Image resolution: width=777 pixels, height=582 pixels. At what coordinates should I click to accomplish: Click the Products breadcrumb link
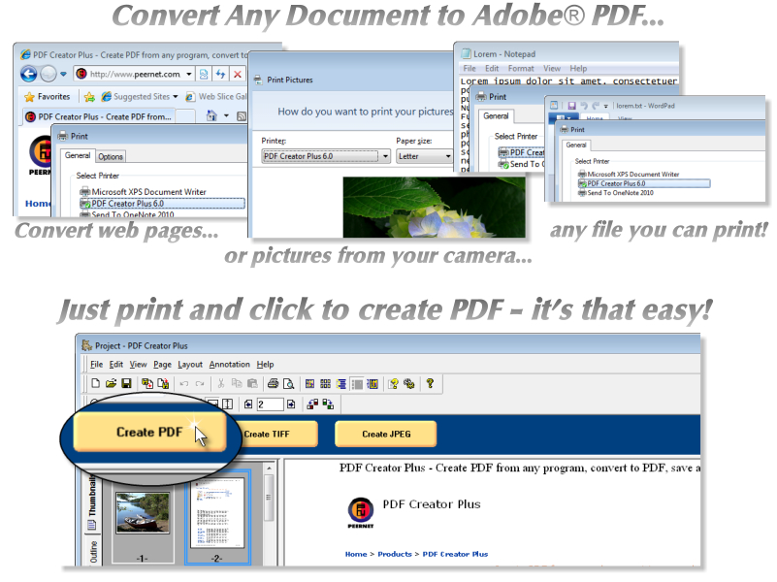395,554
